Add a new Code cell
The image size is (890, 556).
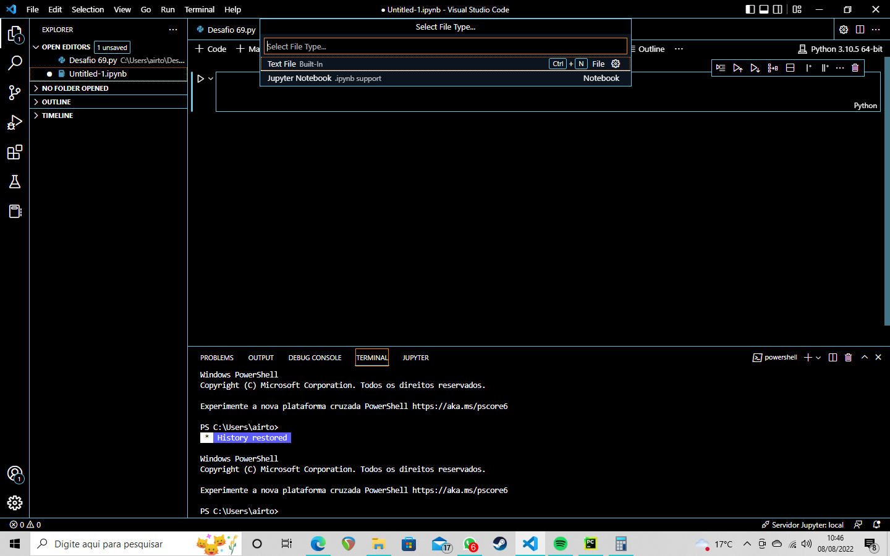[211, 49]
